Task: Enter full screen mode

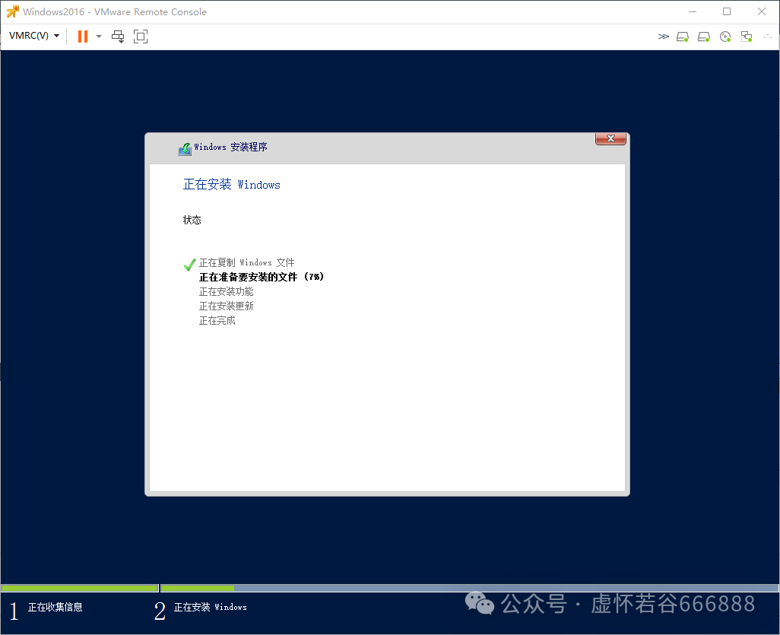Action: click(141, 37)
